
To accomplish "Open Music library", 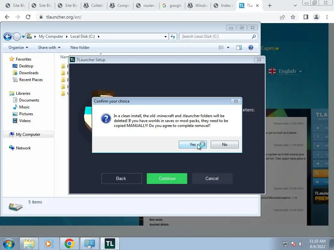I will [24, 107].
